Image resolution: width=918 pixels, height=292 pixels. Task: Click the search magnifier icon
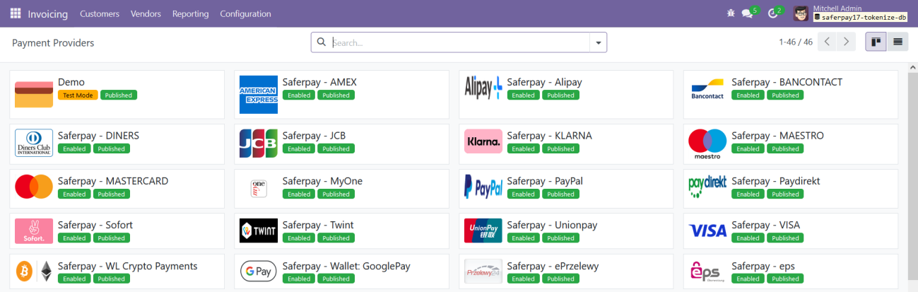coord(322,42)
